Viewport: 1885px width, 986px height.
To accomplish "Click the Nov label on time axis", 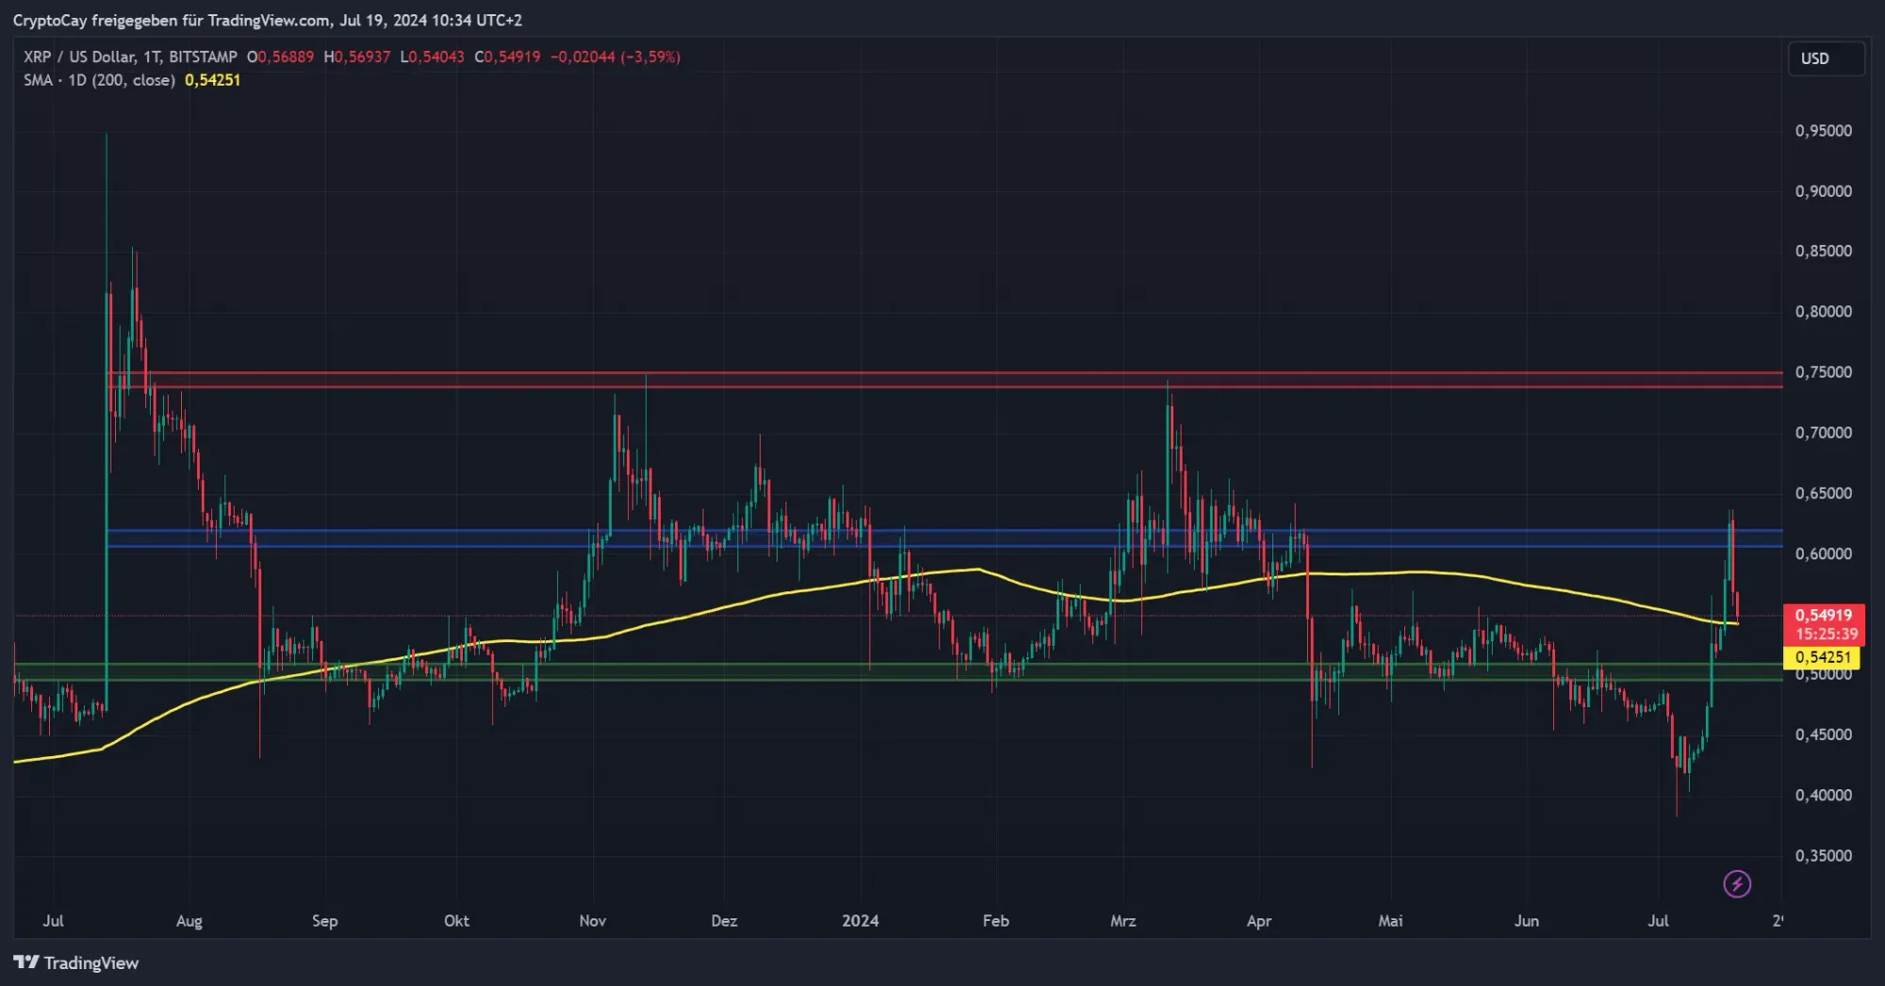I will point(593,920).
